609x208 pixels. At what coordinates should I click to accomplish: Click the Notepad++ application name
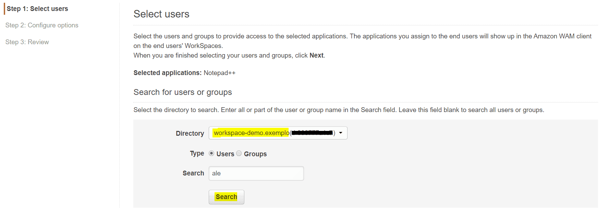coord(219,73)
